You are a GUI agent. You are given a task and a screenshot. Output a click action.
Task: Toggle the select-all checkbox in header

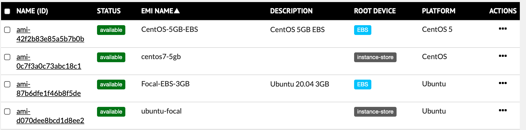7,11
